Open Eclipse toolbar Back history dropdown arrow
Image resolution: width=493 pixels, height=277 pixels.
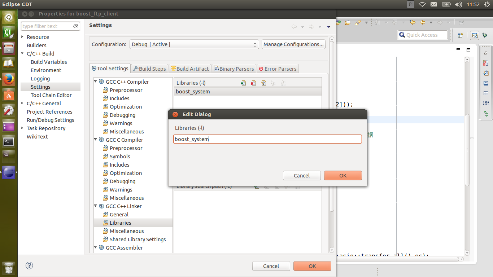[431, 23]
